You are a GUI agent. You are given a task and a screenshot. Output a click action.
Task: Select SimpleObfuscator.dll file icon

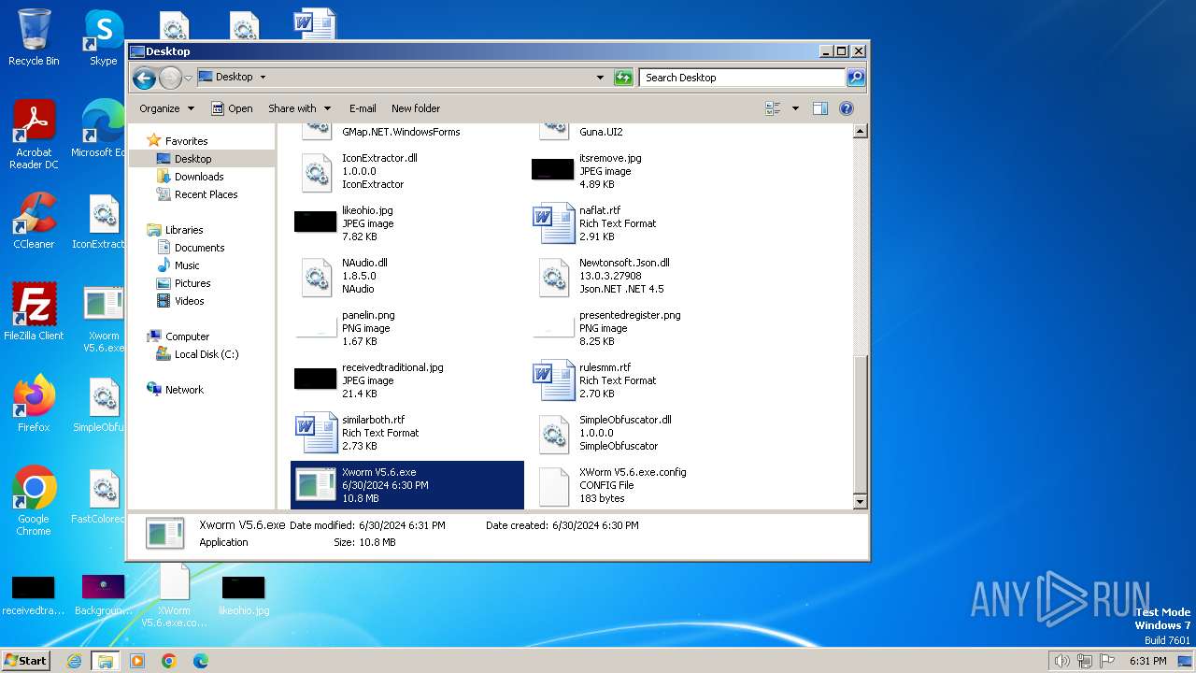[x=554, y=435]
